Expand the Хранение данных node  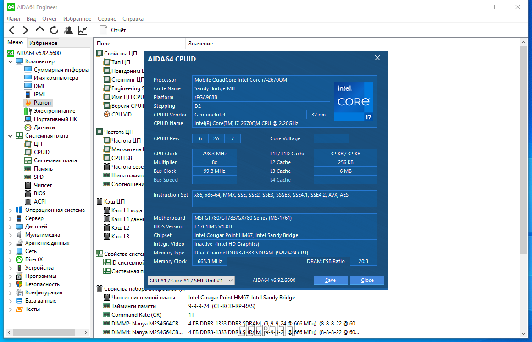click(x=10, y=243)
